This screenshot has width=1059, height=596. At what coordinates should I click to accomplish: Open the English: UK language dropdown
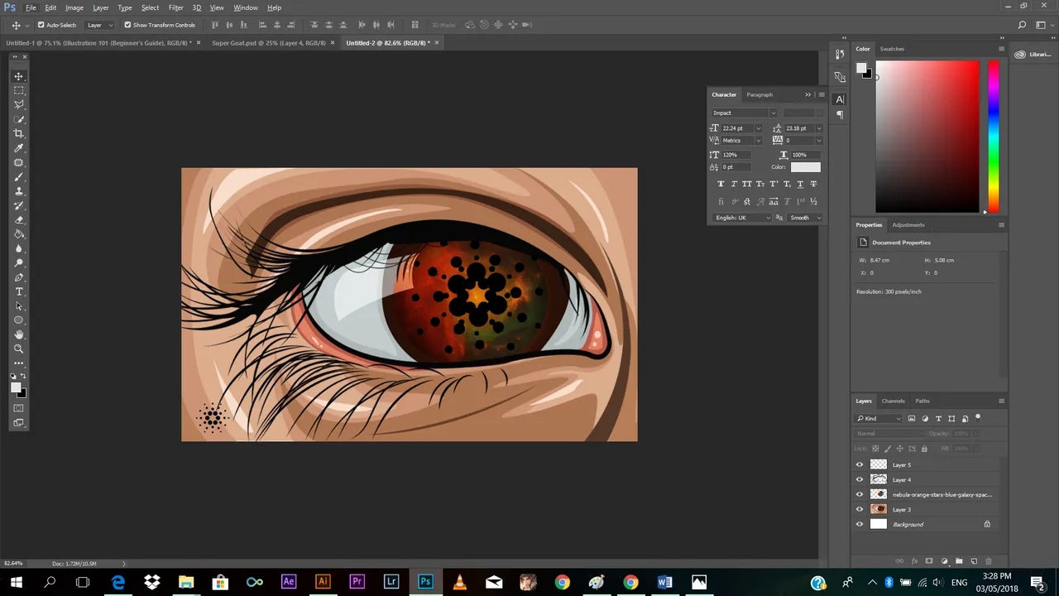tap(742, 218)
